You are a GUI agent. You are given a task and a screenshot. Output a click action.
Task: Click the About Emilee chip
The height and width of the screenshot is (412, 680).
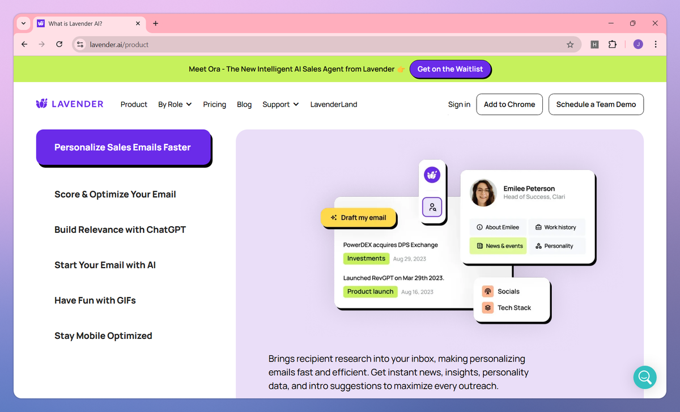click(498, 227)
